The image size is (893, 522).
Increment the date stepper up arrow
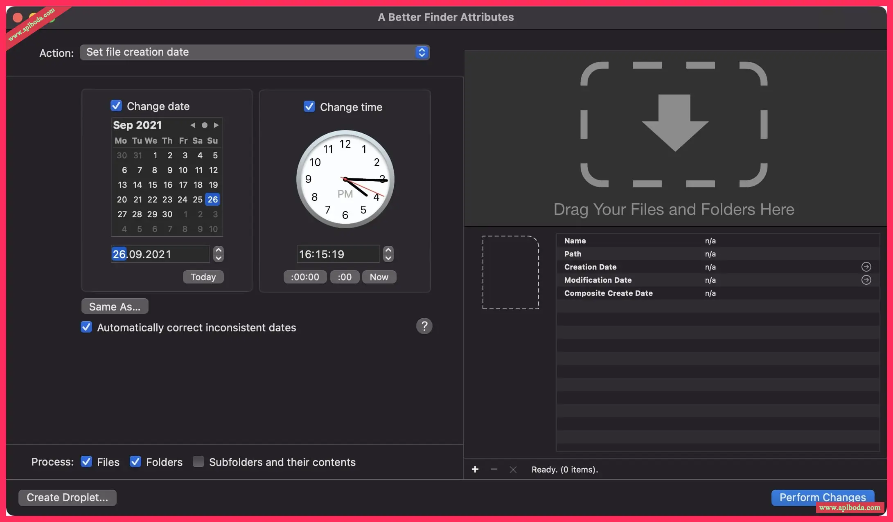pyautogui.click(x=219, y=250)
